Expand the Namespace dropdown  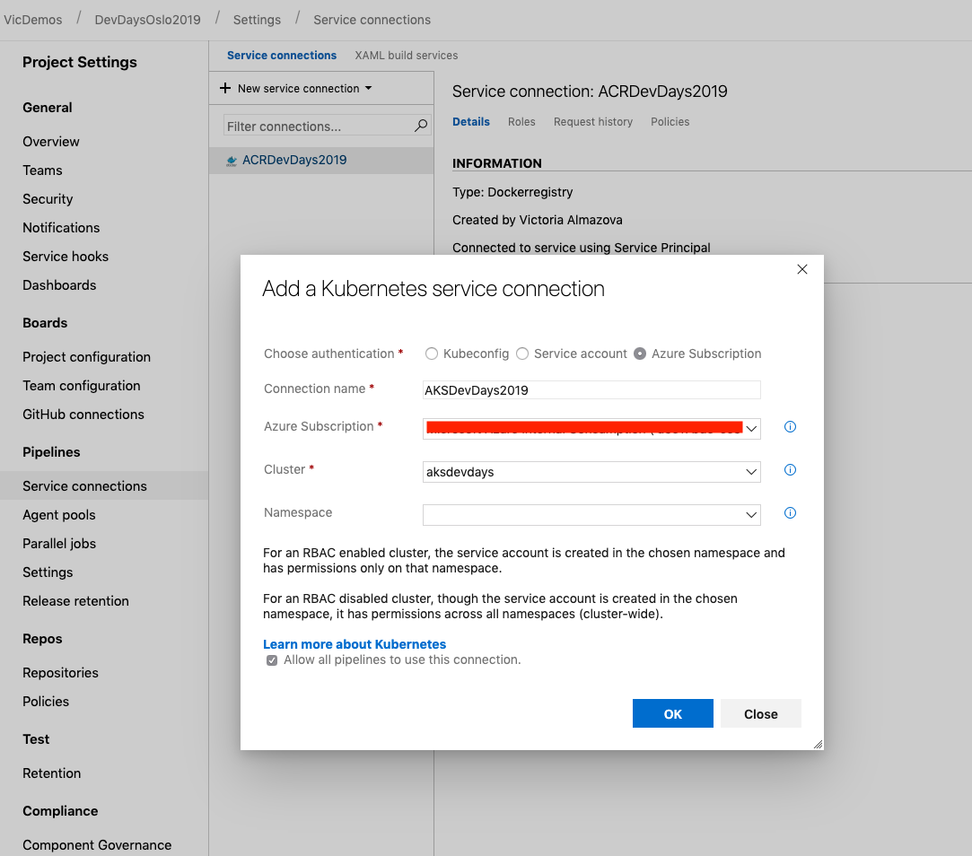tap(751, 515)
